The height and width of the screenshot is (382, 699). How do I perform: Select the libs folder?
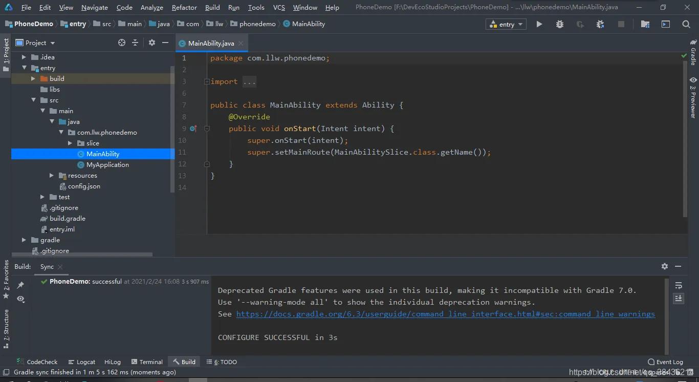coord(55,89)
